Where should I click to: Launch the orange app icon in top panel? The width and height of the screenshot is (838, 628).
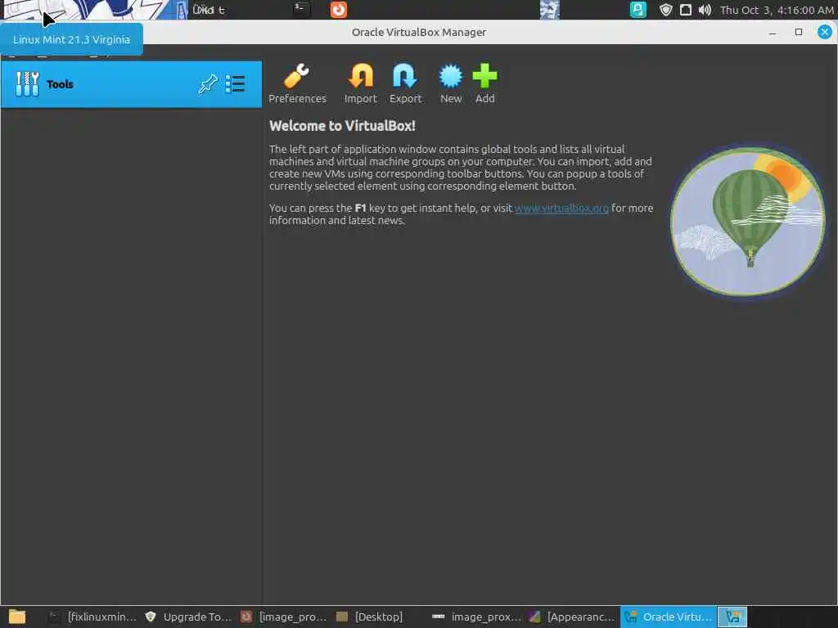(x=338, y=10)
